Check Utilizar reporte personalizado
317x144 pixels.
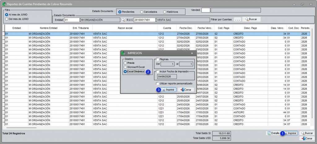coord(158,84)
